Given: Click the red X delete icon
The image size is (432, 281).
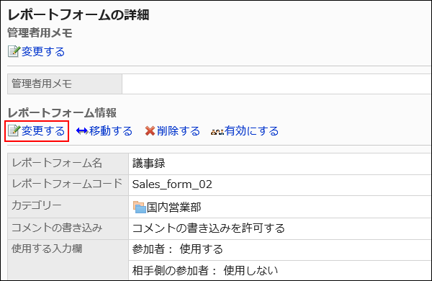Looking at the screenshot, I should coord(150,131).
